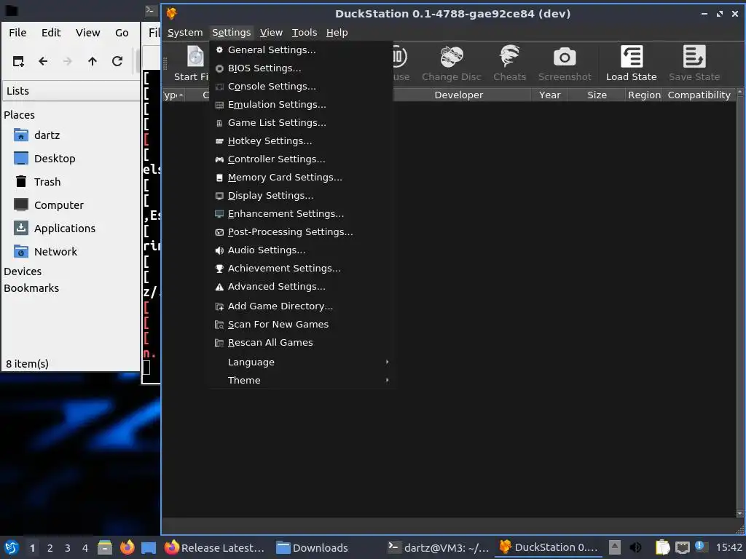Open the Lists side pane dropdown
This screenshot has width=746, height=559.
point(71,91)
